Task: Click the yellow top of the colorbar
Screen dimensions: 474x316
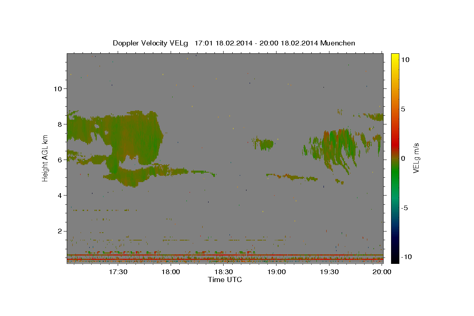Action: [395, 57]
